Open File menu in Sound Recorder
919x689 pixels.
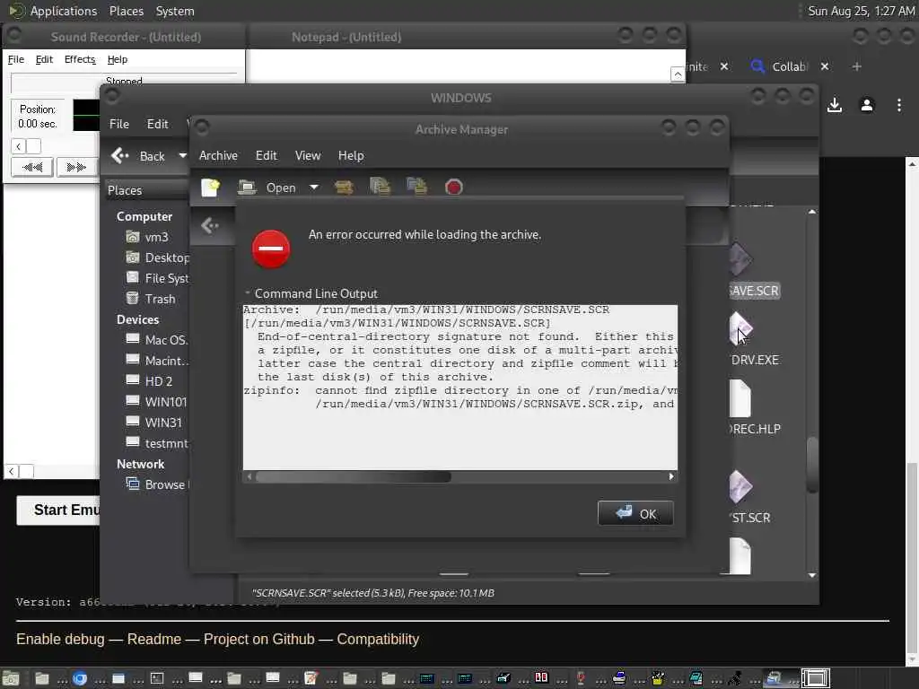(x=16, y=59)
